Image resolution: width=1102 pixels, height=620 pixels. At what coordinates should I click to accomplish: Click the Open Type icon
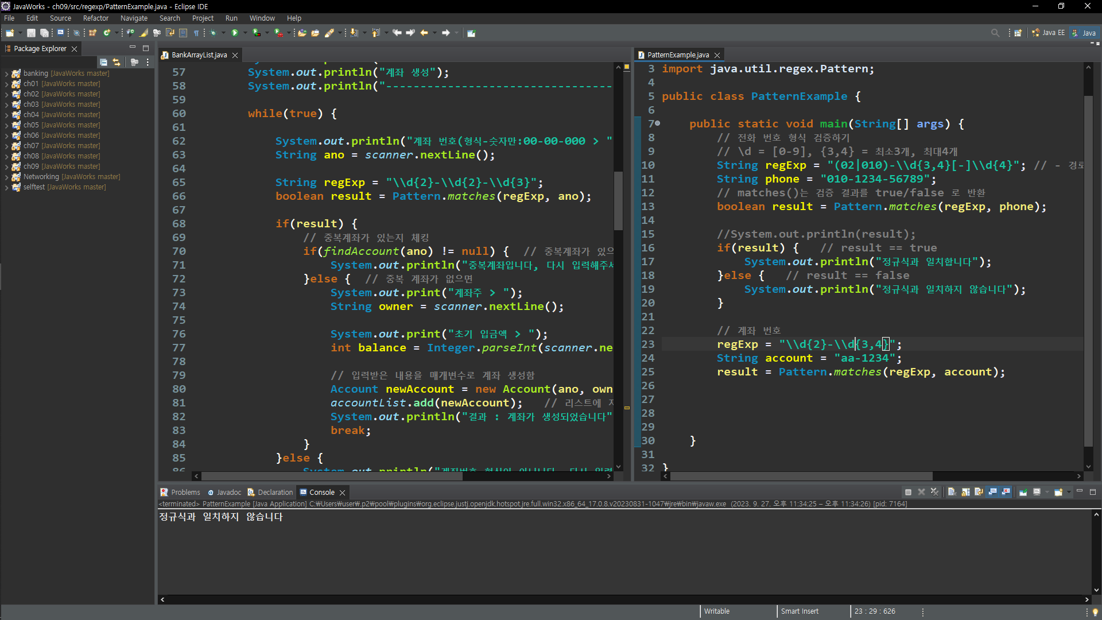302,33
